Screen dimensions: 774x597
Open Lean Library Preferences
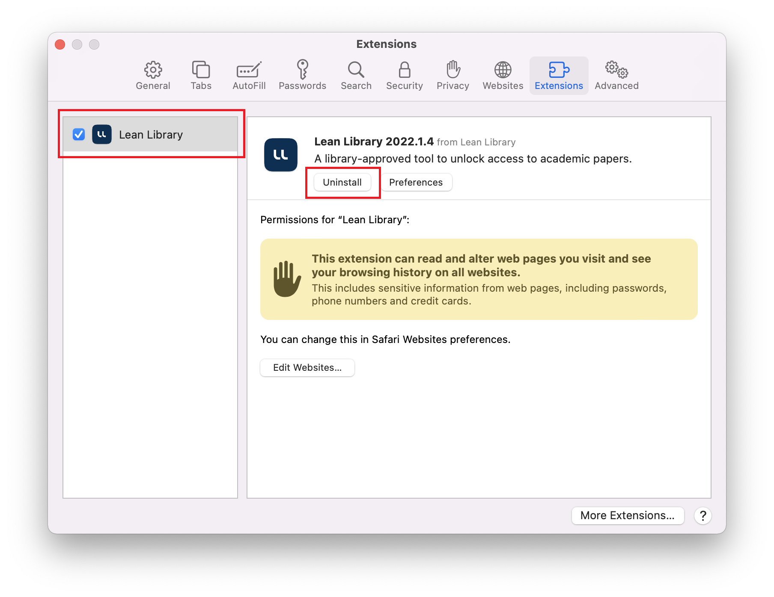tap(416, 182)
